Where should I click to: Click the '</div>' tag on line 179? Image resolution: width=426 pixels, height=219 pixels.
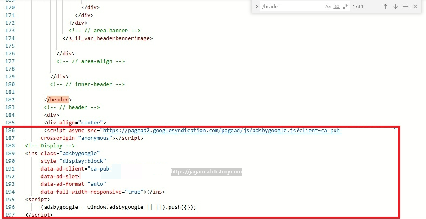point(59,76)
